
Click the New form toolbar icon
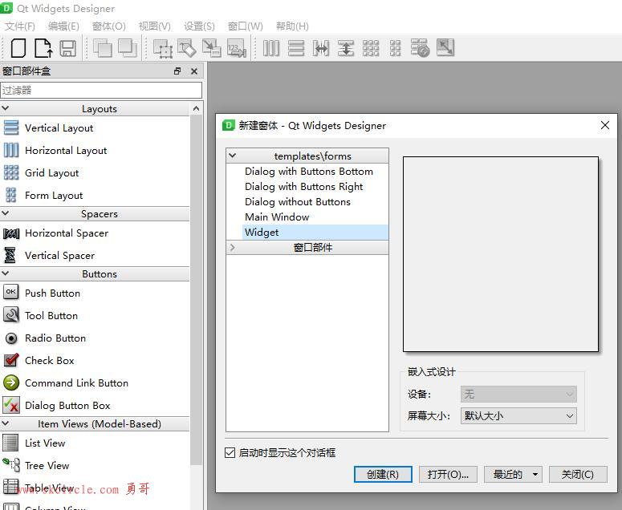point(18,48)
